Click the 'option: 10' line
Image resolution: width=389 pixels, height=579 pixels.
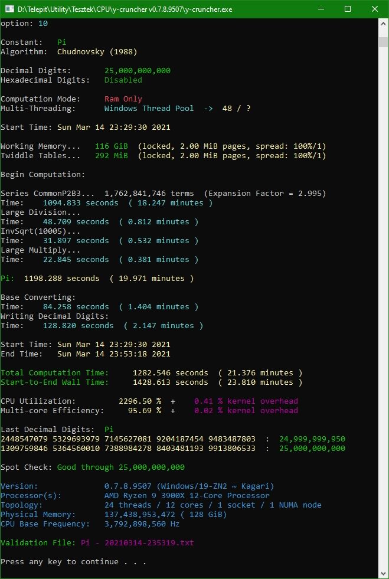tap(24, 24)
